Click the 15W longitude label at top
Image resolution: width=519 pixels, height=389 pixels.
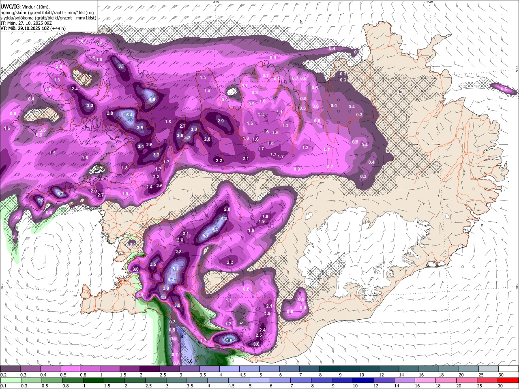[429, 2]
